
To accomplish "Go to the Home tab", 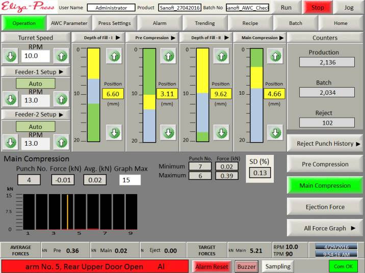I will (341, 23).
